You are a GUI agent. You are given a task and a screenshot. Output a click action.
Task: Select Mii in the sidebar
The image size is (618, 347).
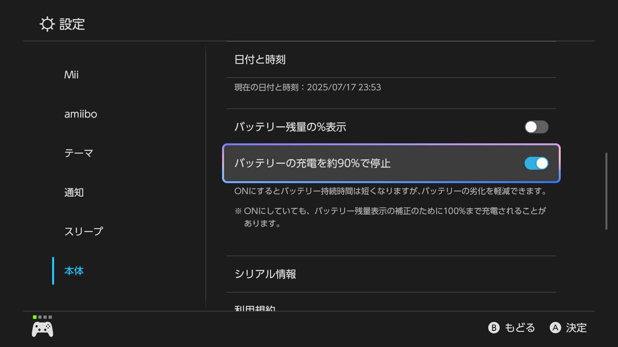click(x=71, y=75)
